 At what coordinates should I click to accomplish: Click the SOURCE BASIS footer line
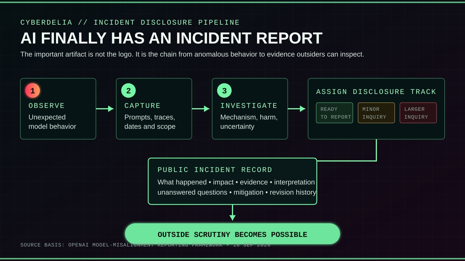pyautogui.click(x=145, y=245)
